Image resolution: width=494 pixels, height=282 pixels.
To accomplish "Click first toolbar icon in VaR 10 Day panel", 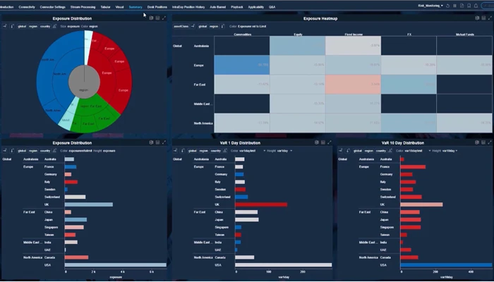I will point(340,151).
